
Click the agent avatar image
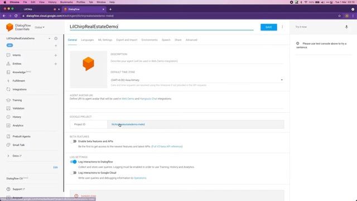pyautogui.click(x=88, y=69)
